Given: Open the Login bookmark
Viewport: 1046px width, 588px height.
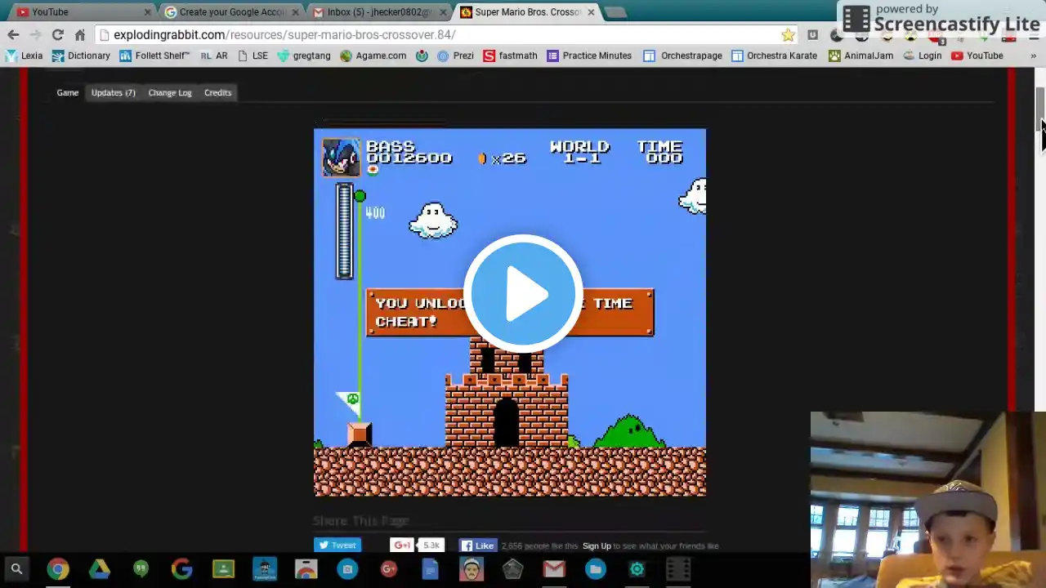Looking at the screenshot, I should [x=922, y=56].
